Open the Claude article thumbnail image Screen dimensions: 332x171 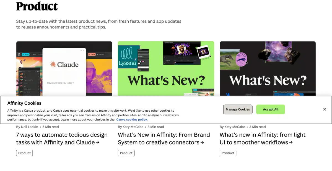tap(64, 69)
